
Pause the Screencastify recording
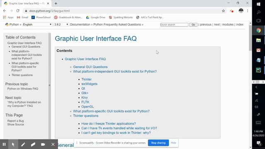coord(4,144)
